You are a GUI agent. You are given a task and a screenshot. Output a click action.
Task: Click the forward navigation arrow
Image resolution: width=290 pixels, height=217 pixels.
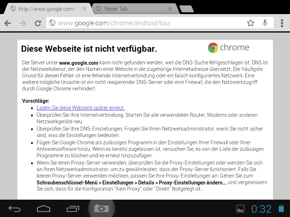[x=23, y=23]
